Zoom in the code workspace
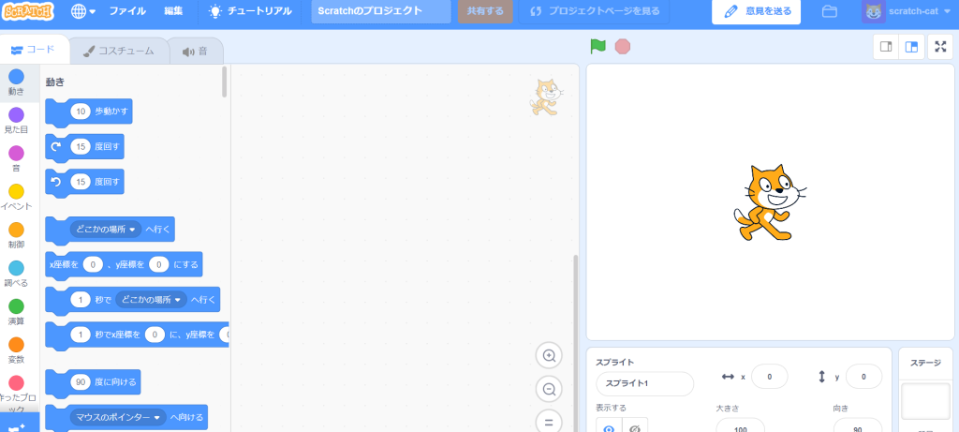 [x=549, y=356]
